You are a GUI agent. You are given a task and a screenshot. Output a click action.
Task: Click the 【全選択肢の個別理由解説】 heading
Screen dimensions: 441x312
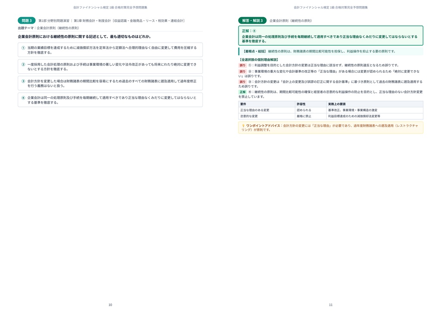click(259, 59)
